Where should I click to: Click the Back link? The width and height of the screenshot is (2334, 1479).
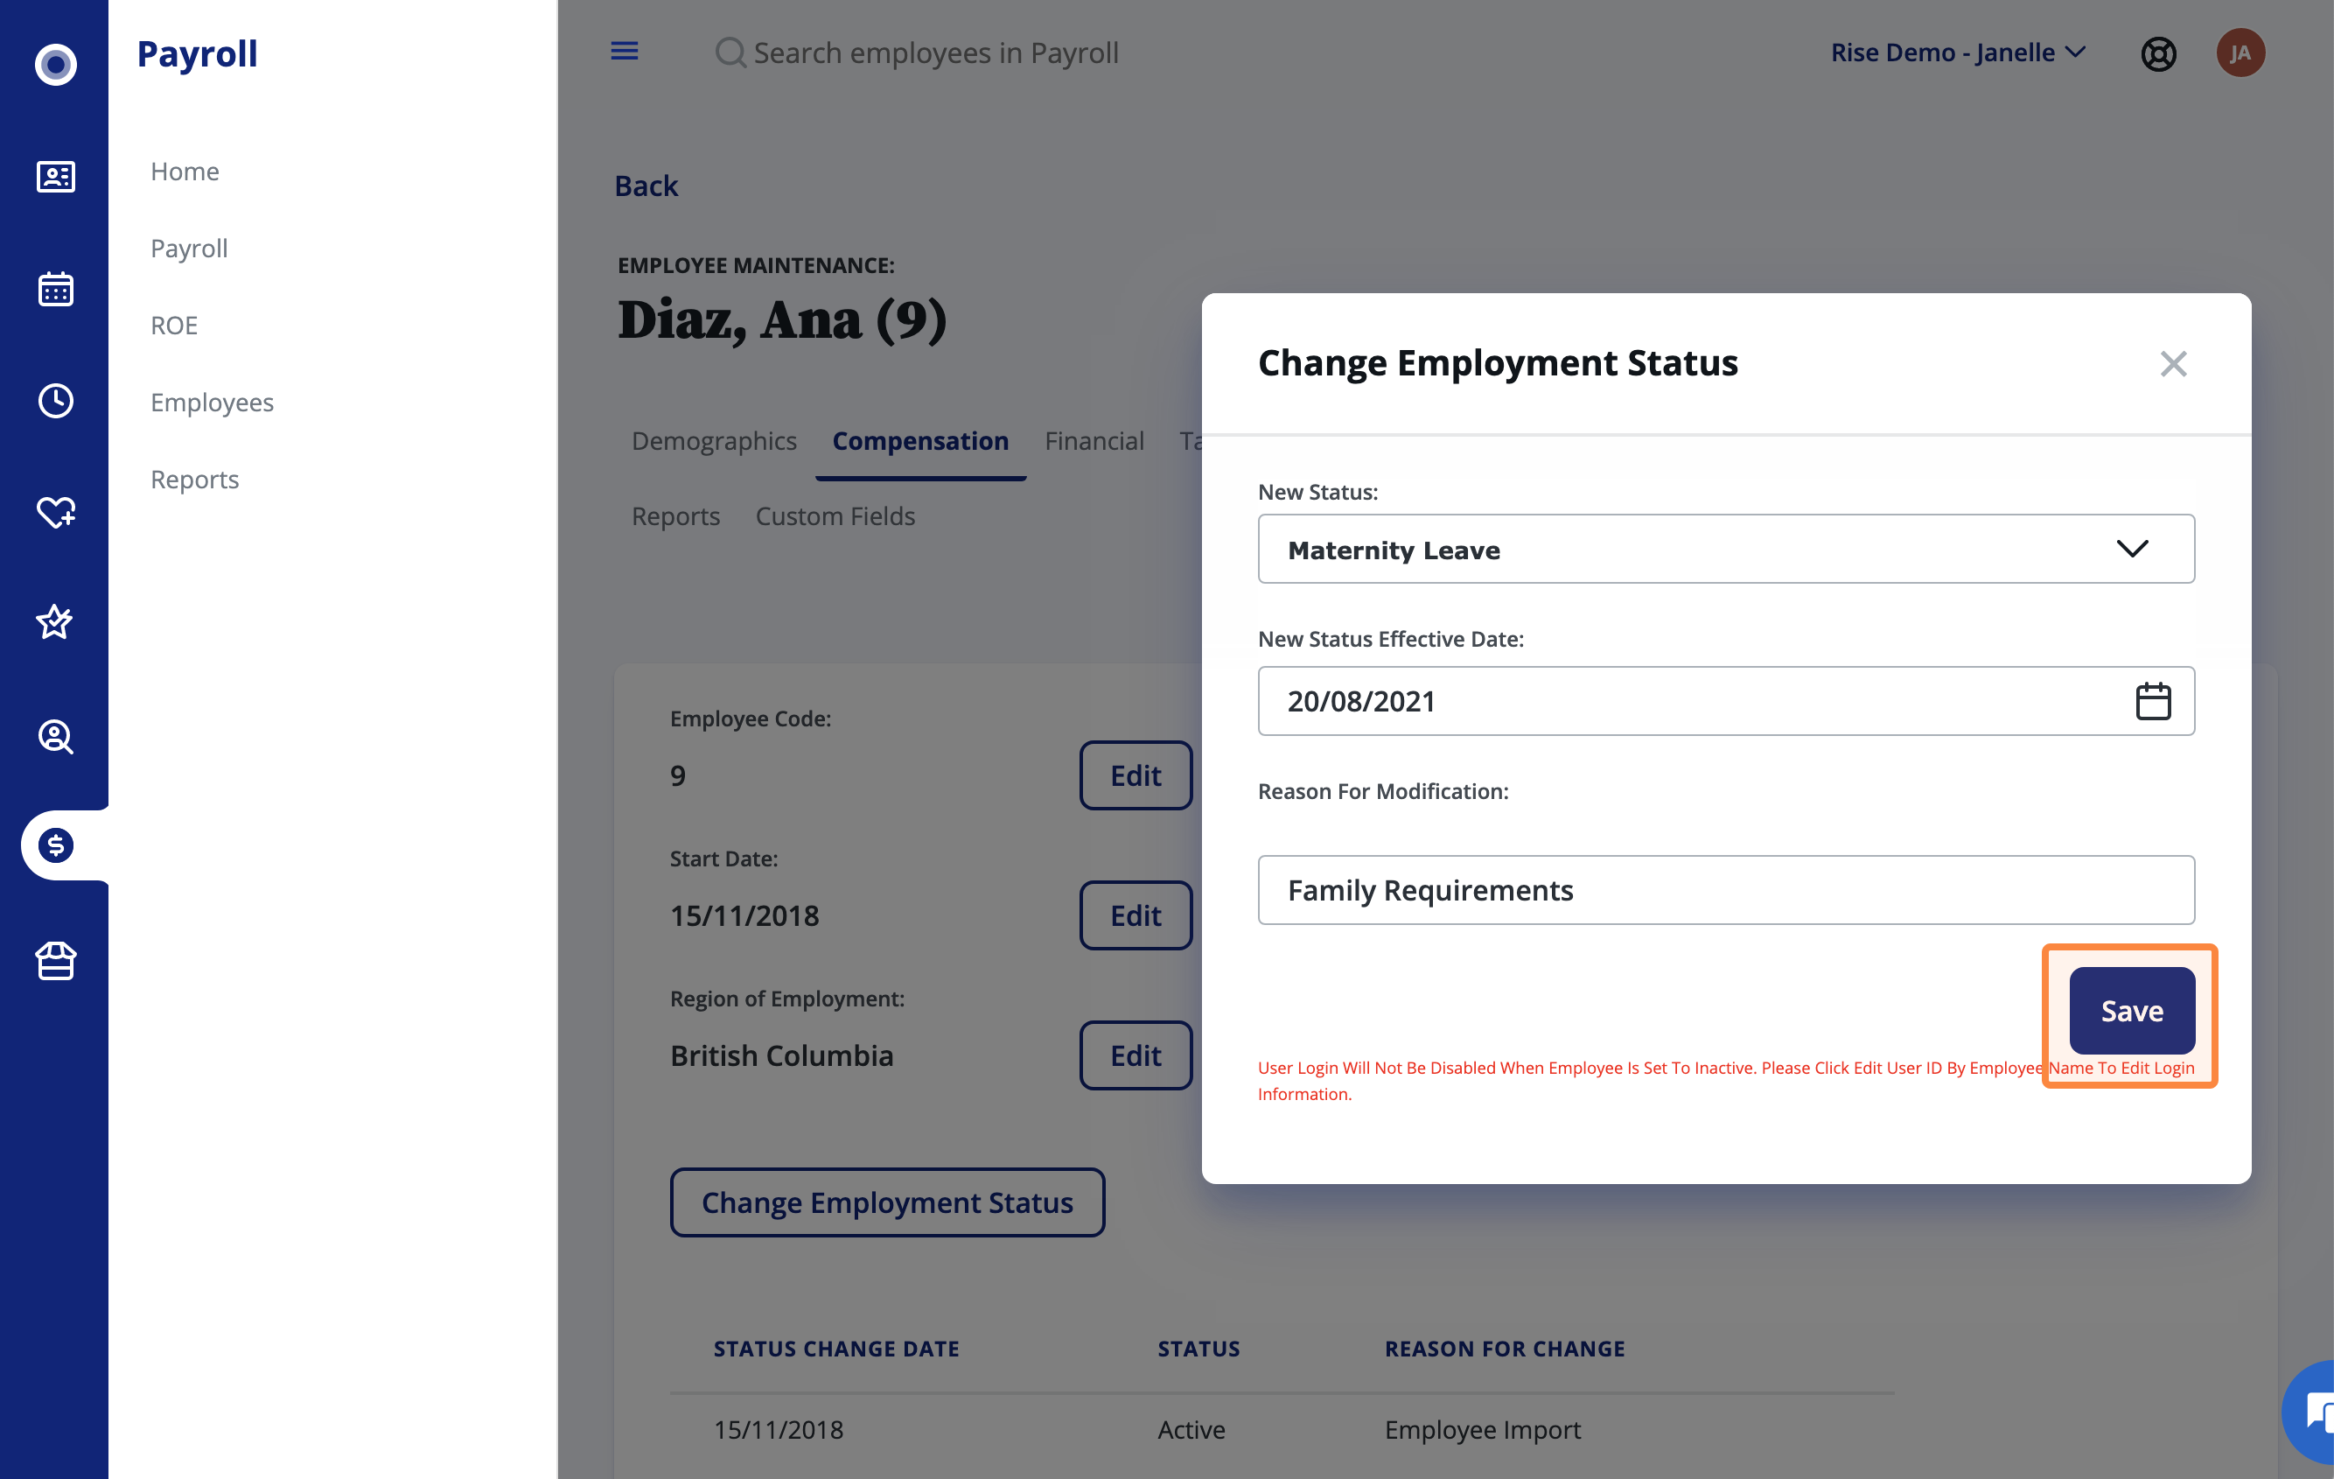pyautogui.click(x=646, y=186)
